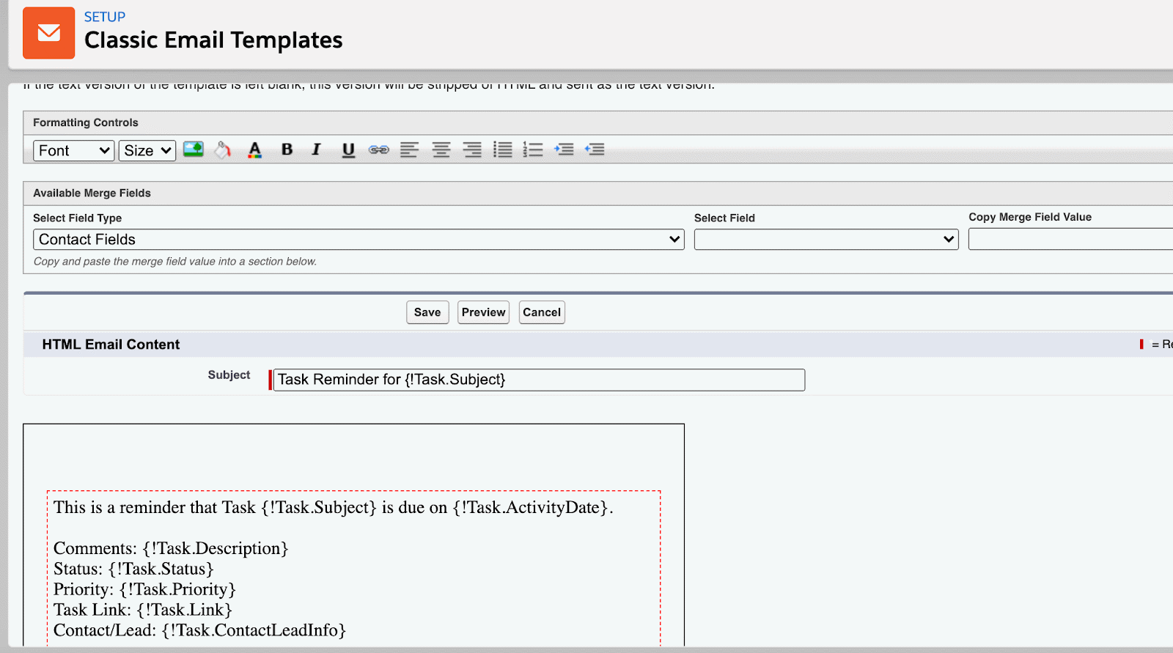This screenshot has height=653, width=1173.
Task: Cancel editing the template
Action: pos(542,312)
